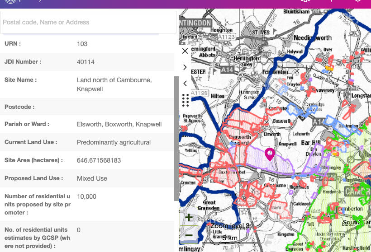Click the details panel vertical scrollbar

176,135
